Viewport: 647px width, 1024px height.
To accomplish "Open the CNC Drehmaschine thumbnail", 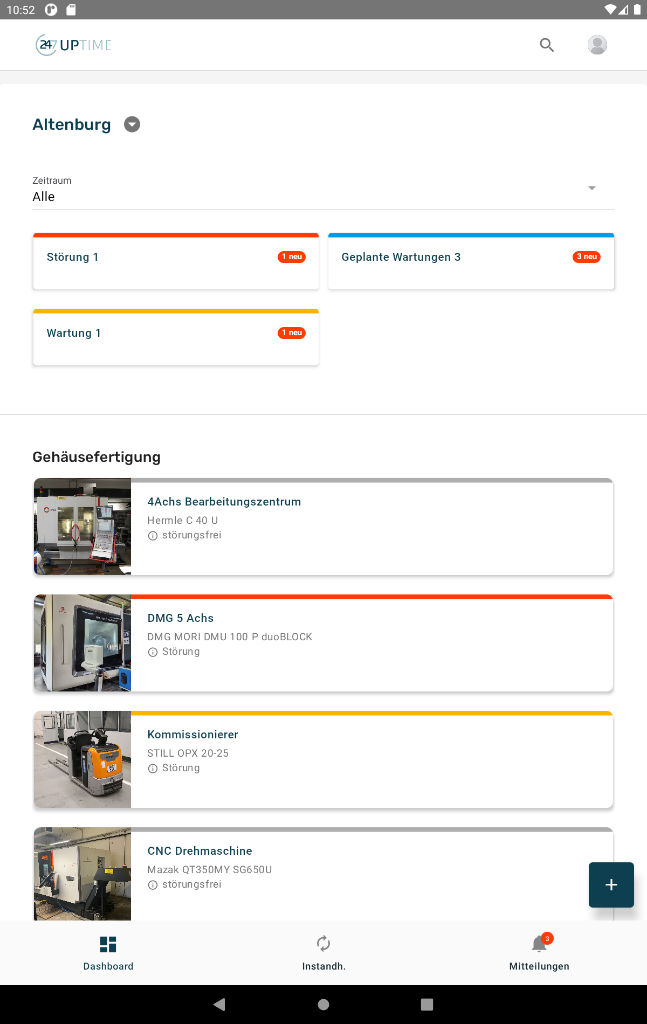I will tap(82, 874).
